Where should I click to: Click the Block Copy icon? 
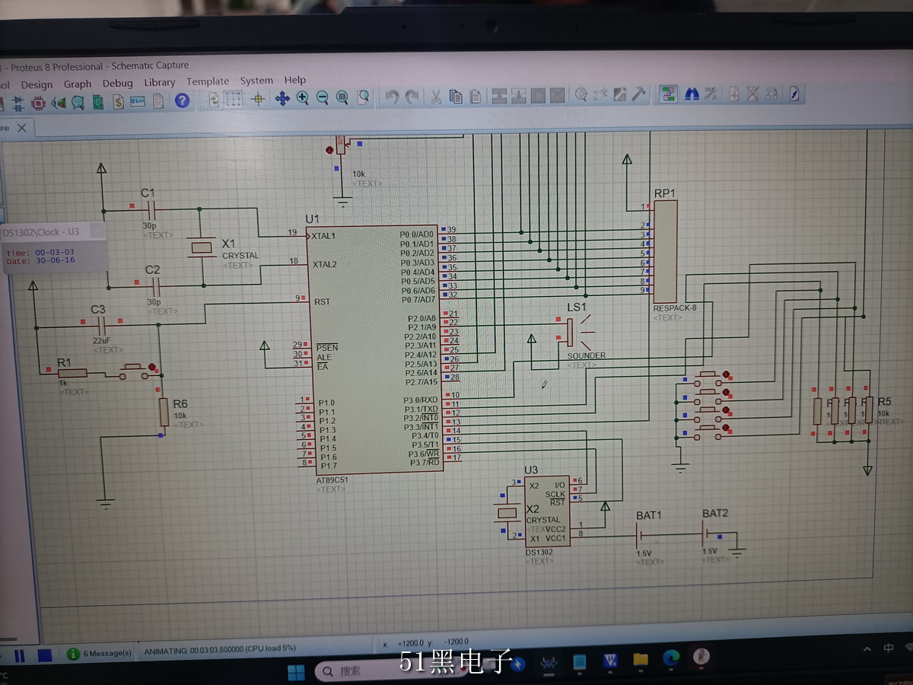pyautogui.click(x=499, y=95)
